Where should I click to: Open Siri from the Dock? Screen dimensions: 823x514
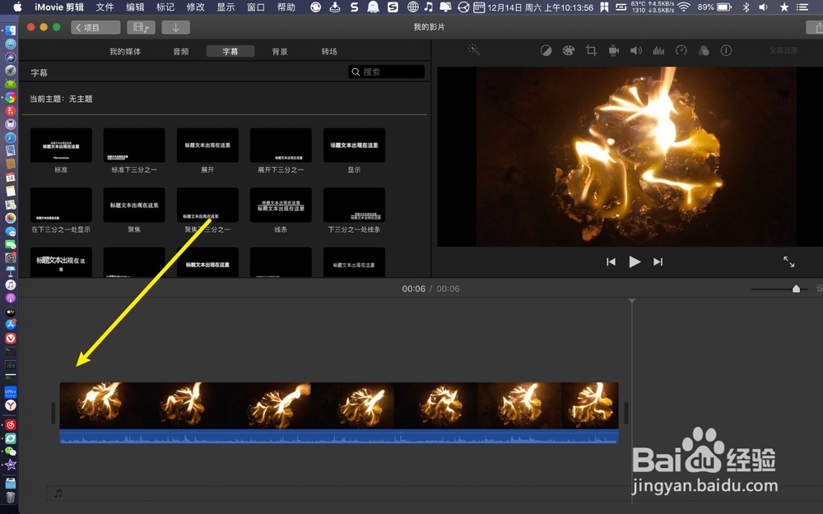11,58
